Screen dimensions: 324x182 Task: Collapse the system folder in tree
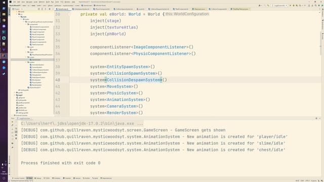[x=26, y=62]
